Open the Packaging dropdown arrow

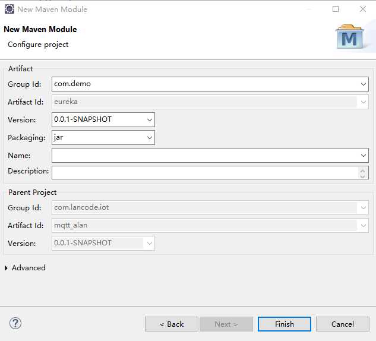[x=150, y=138]
